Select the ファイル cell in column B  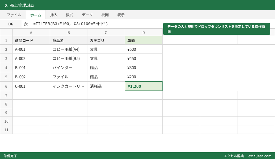point(68,77)
